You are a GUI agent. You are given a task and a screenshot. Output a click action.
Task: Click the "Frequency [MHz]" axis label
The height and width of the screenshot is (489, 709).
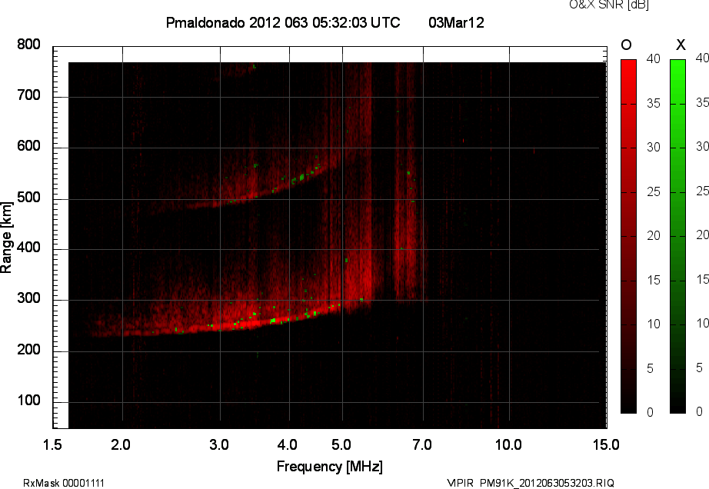[330, 467]
